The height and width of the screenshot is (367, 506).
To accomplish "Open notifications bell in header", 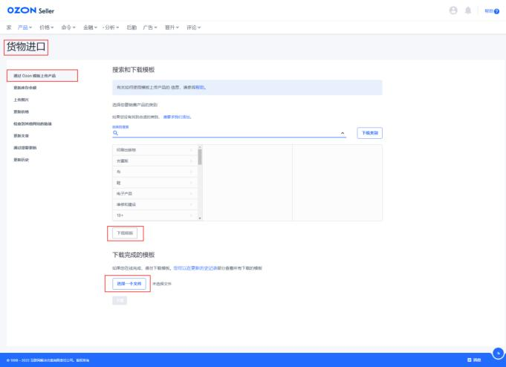I will click(468, 10).
